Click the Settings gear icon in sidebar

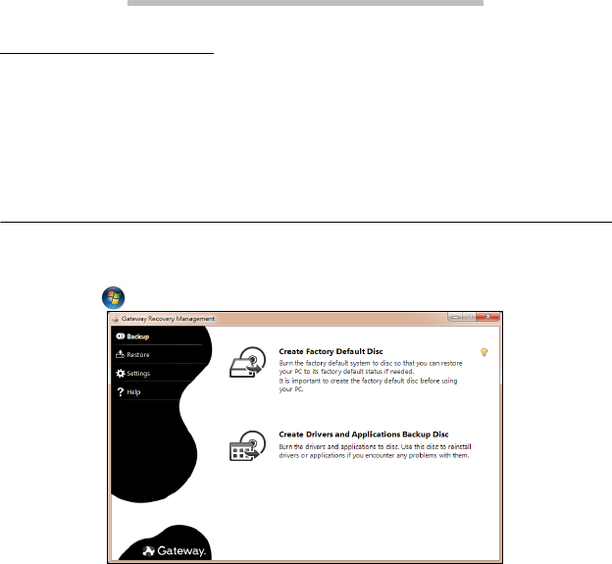tap(121, 373)
